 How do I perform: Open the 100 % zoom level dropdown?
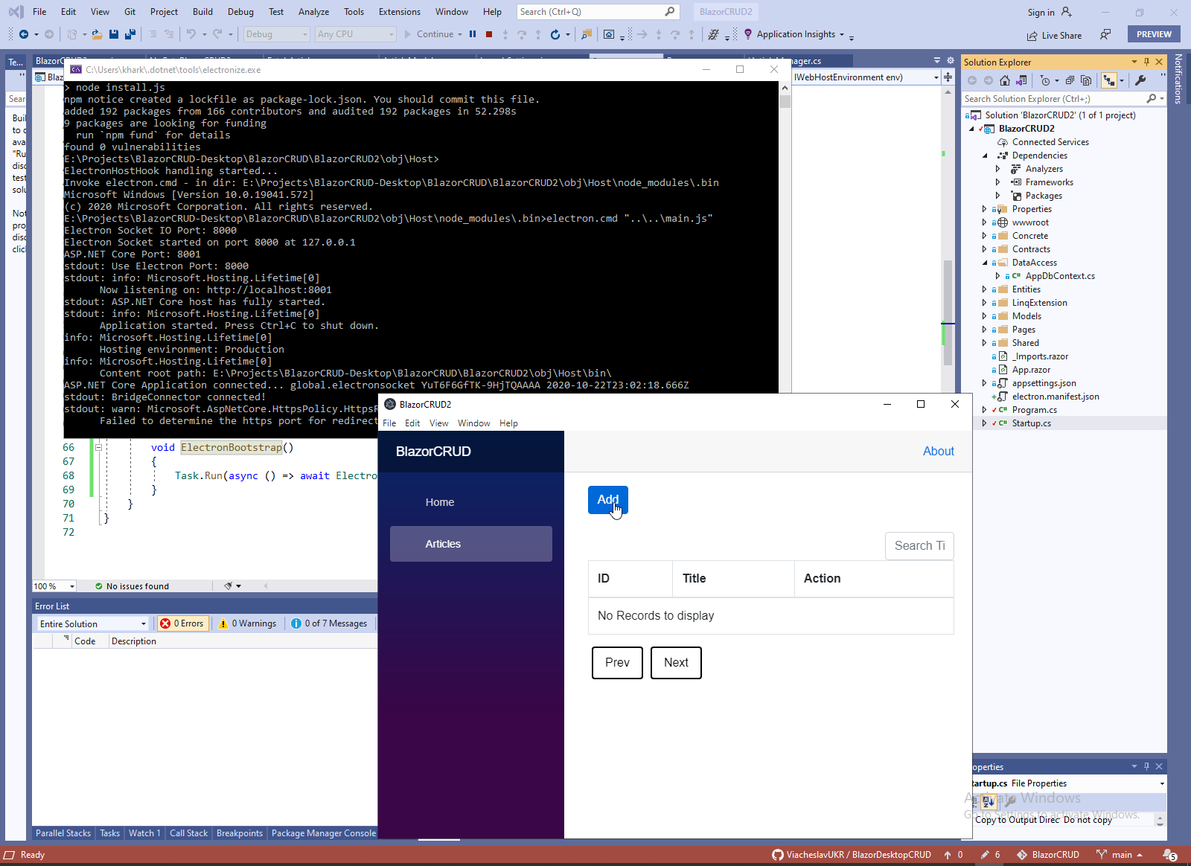click(54, 586)
